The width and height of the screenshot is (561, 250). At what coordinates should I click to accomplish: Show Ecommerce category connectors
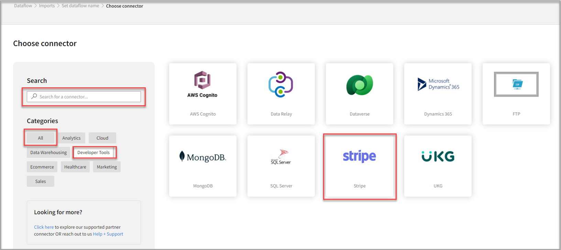tap(42, 167)
